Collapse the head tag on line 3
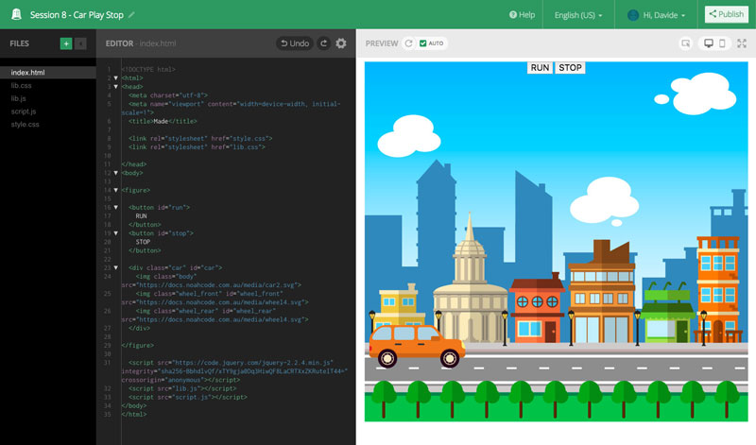 [x=115, y=87]
